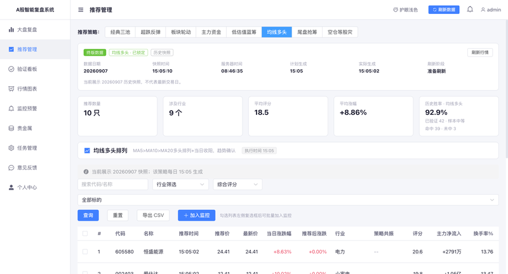
Task: Click the blue 加入监控 button
Action: pyautogui.click(x=197, y=215)
